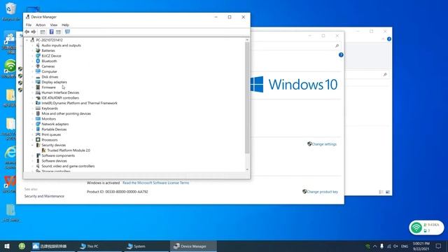448x252 pixels.
Task: Click the Back arrow in Device Manager toolbar
Action: tap(27, 32)
